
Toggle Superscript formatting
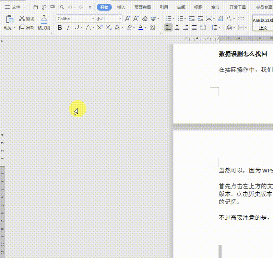click(x=100, y=27)
